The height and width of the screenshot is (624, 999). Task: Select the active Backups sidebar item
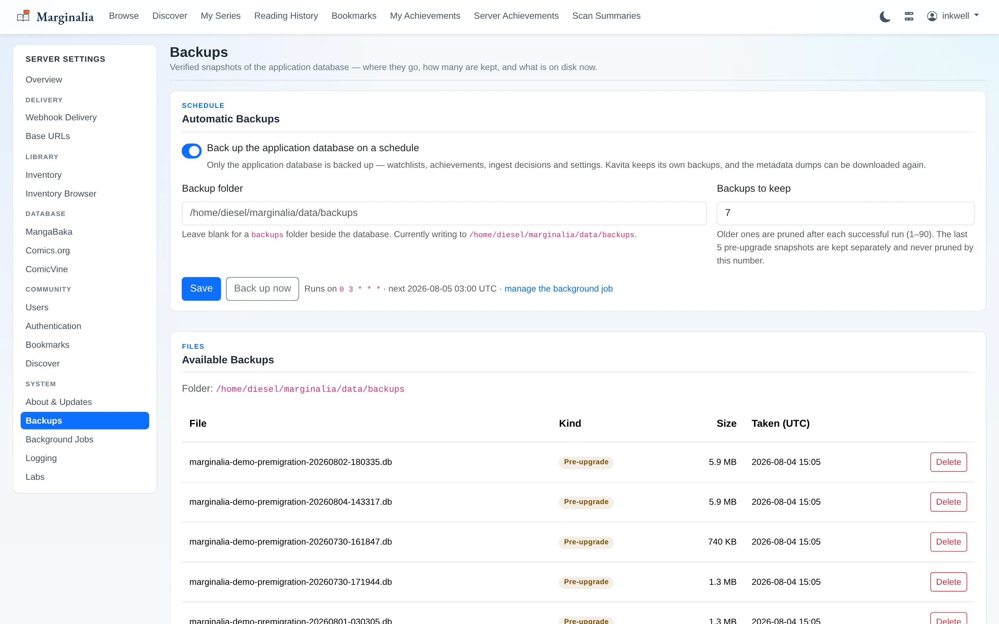(85, 421)
